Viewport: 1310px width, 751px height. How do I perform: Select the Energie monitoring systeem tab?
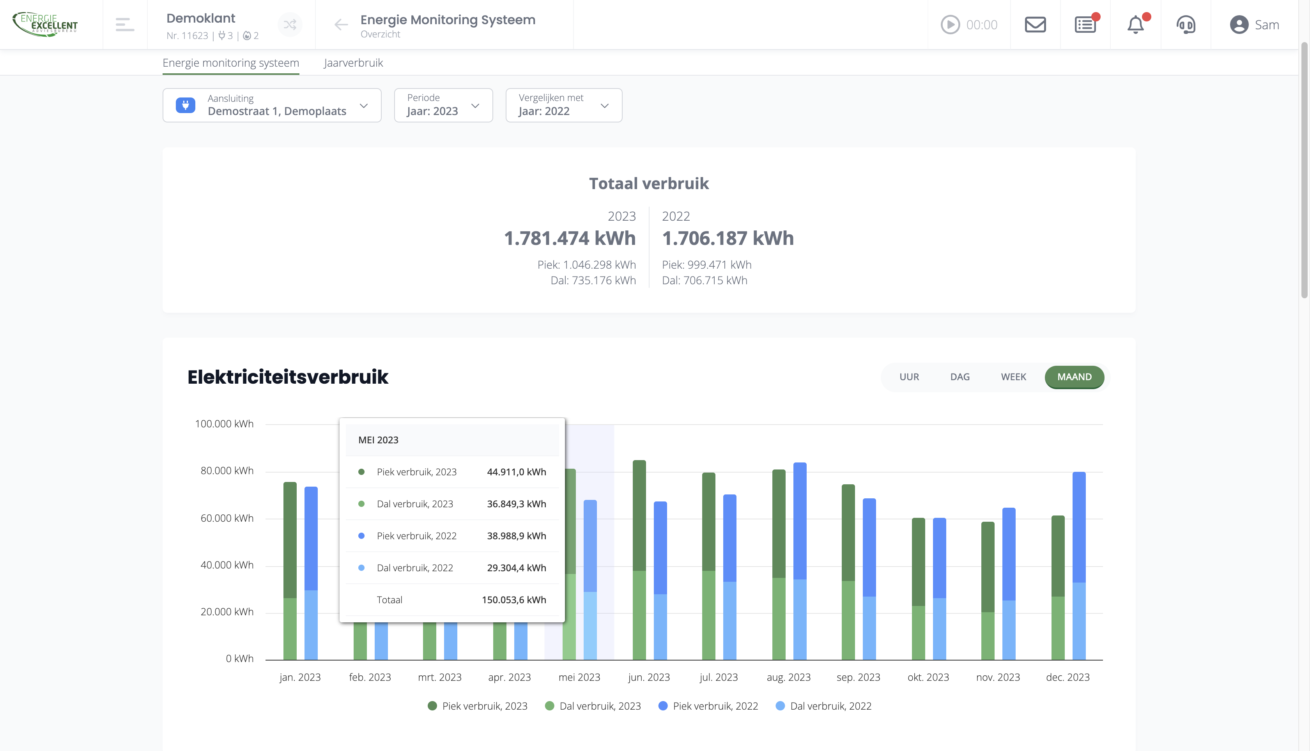230,63
